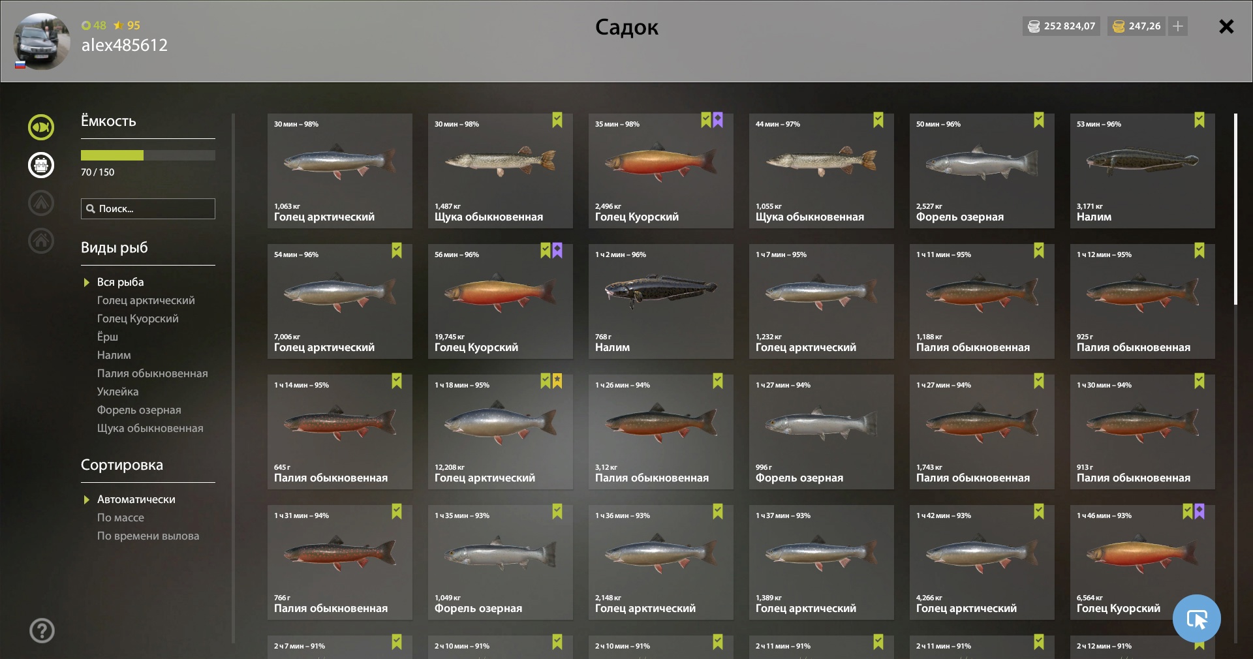Screen dimensions: 1253x659
Task: Filter by Голец арктический species
Action: 146,300
